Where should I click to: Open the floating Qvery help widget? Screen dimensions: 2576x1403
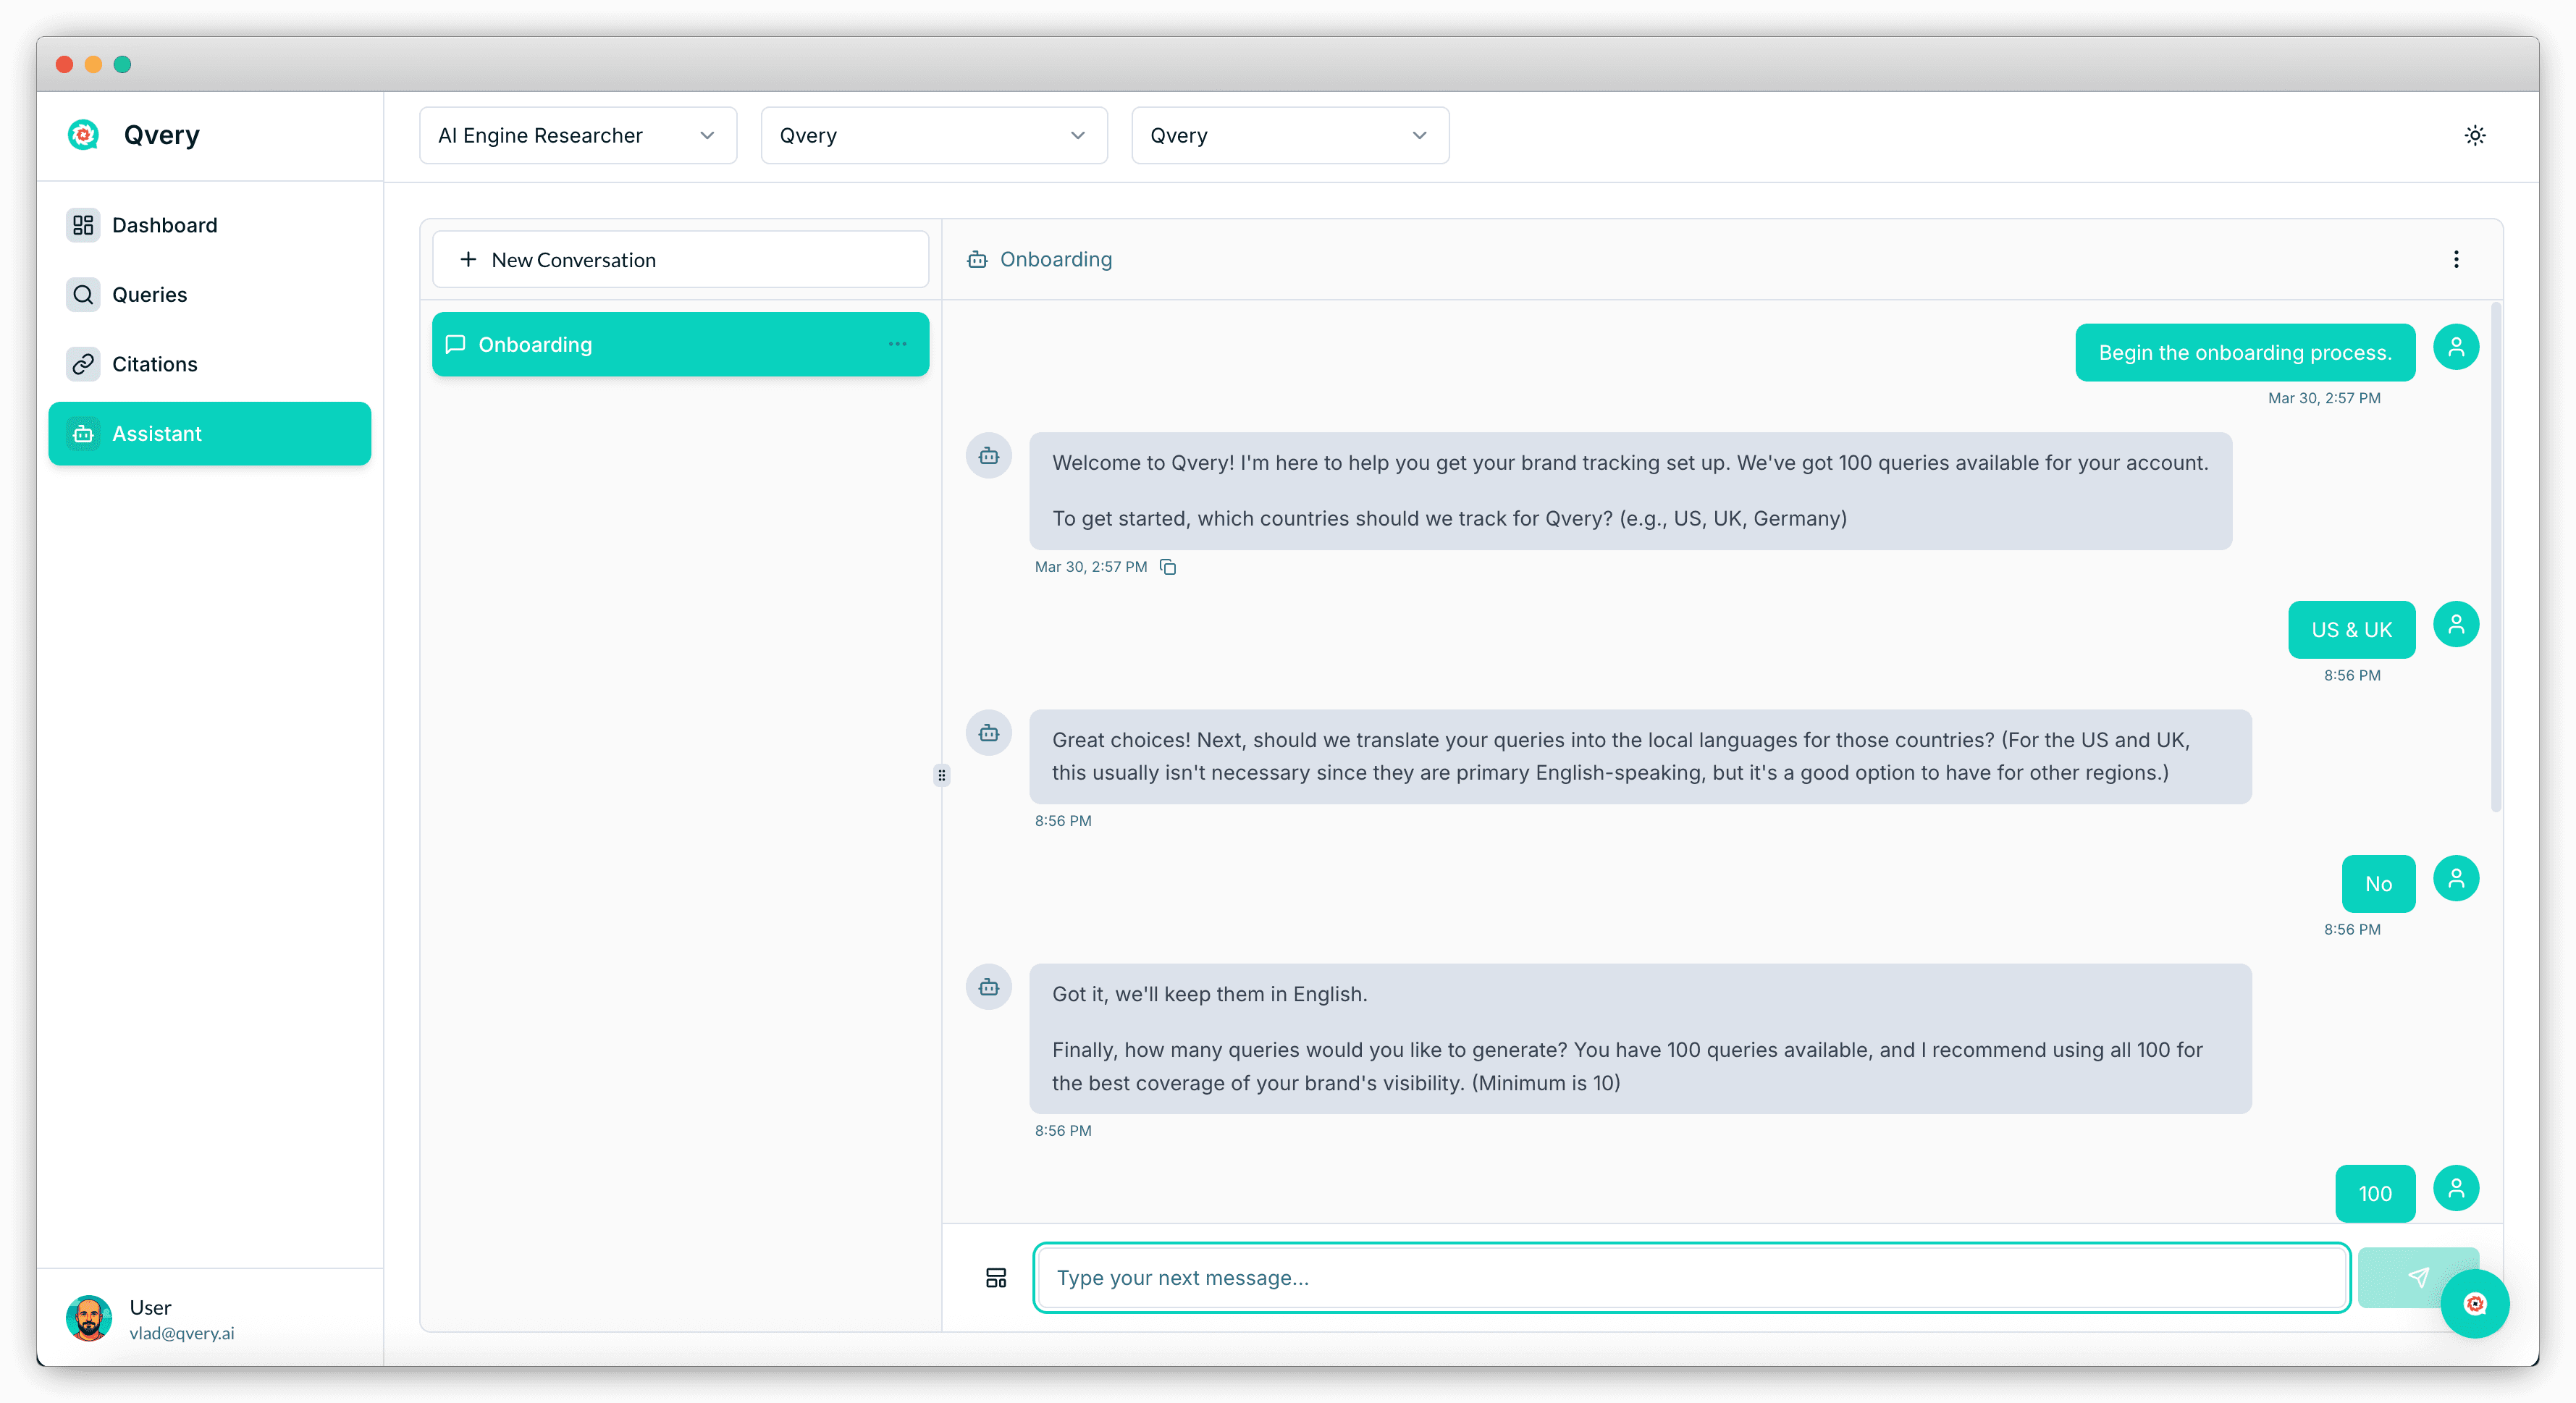pyautogui.click(x=2474, y=1303)
